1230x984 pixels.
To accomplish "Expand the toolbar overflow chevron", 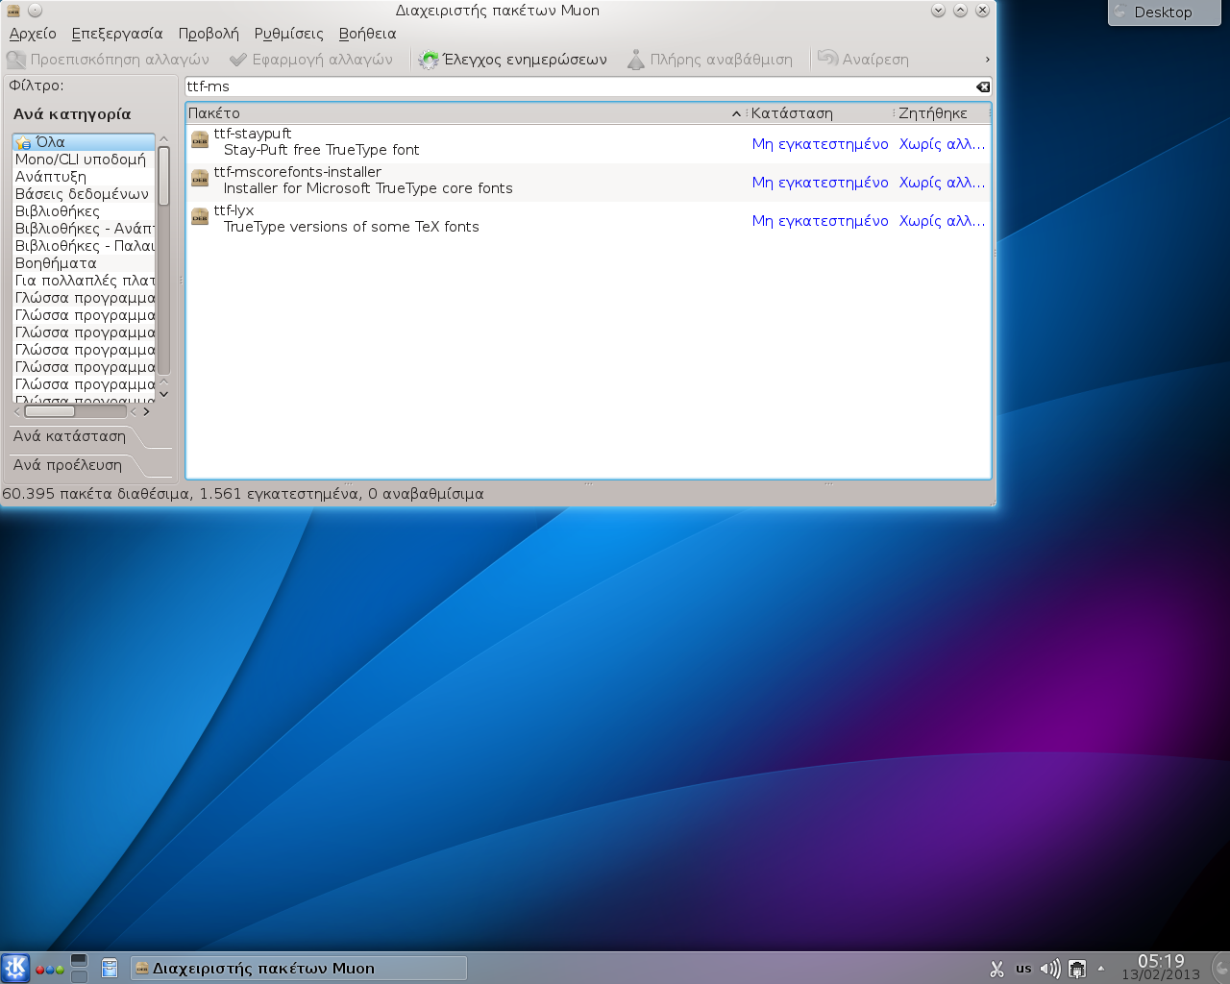I will pyautogui.click(x=987, y=60).
